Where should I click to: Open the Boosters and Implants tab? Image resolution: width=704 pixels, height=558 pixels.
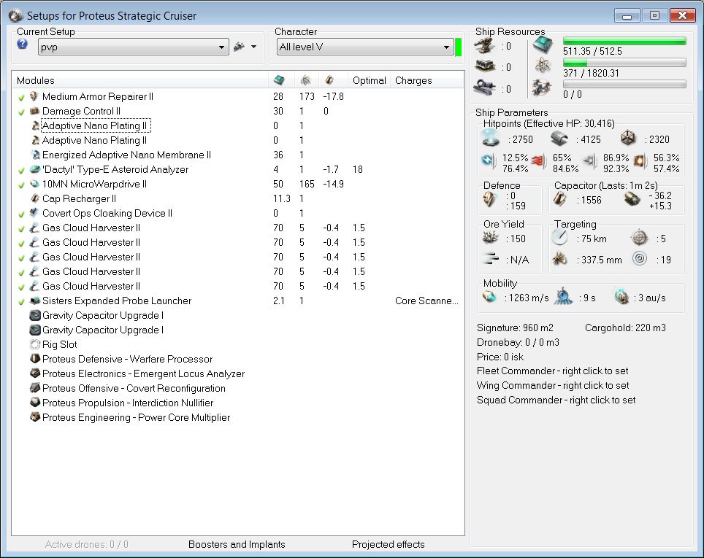pyautogui.click(x=237, y=544)
